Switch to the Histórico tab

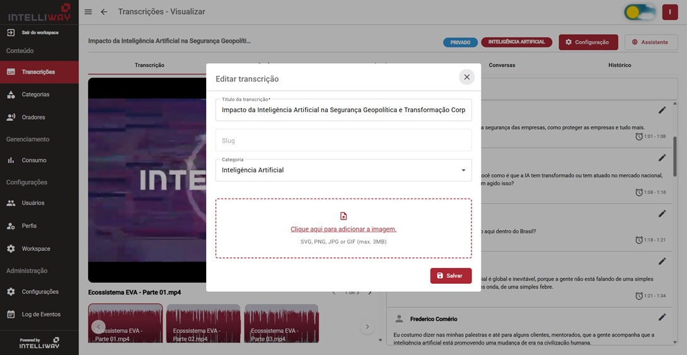[x=619, y=65]
